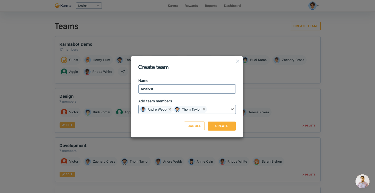Screen dimensions: 375x193
Task: Cancel the team creation
Action: (x=194, y=126)
